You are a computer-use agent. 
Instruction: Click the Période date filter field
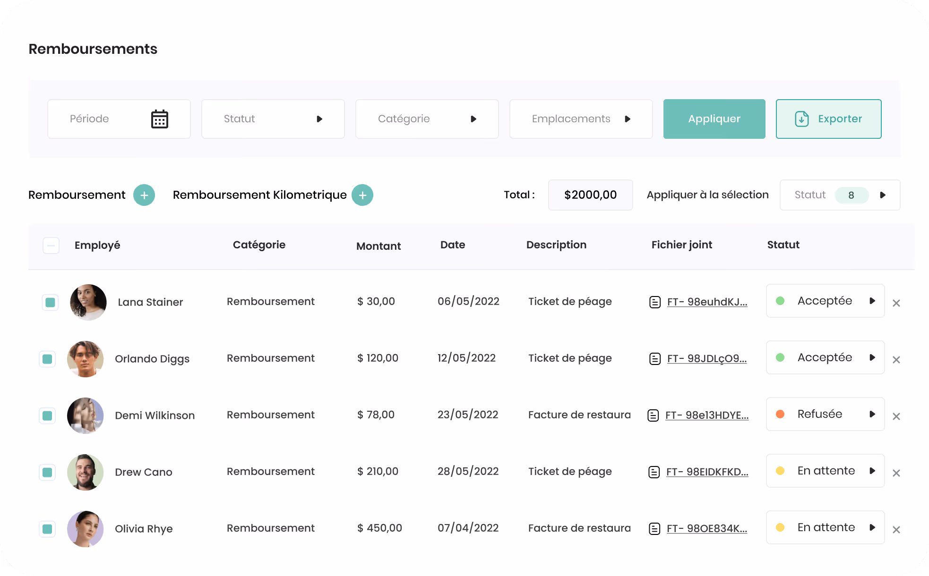click(119, 119)
